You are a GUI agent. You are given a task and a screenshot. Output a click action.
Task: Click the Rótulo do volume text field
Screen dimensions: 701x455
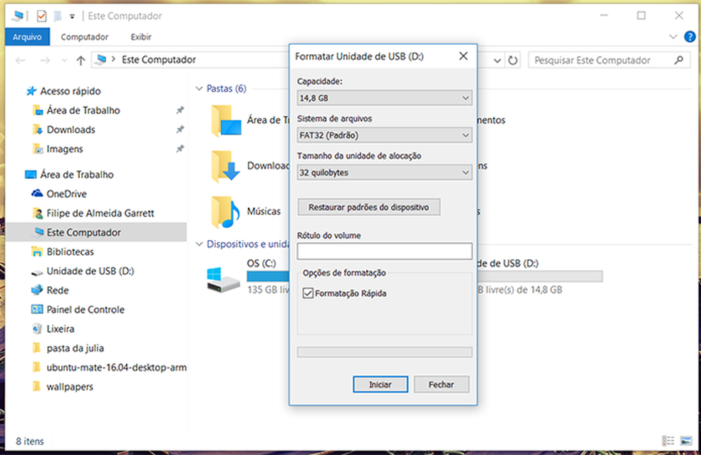[x=385, y=251]
